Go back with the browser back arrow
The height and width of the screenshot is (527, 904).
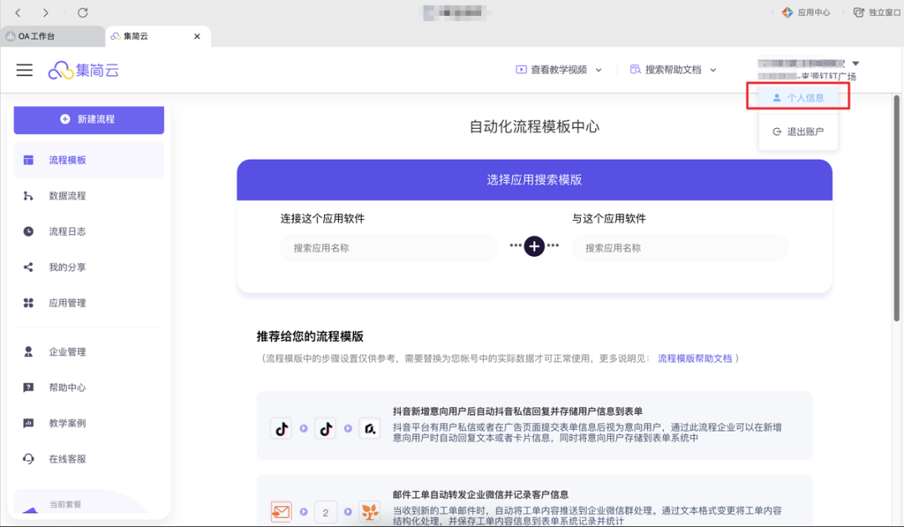coord(18,12)
